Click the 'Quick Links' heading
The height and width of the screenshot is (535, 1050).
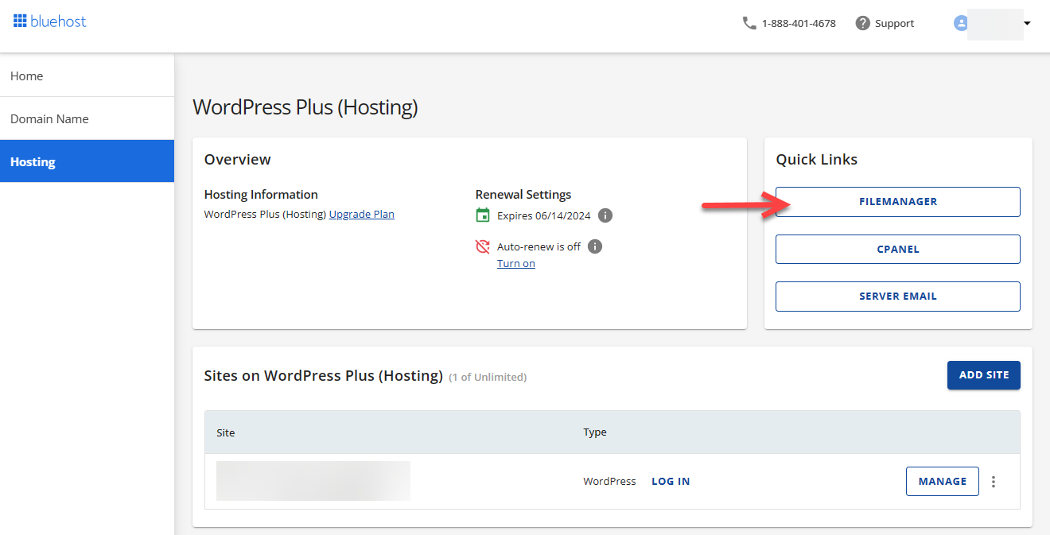pyautogui.click(x=817, y=160)
